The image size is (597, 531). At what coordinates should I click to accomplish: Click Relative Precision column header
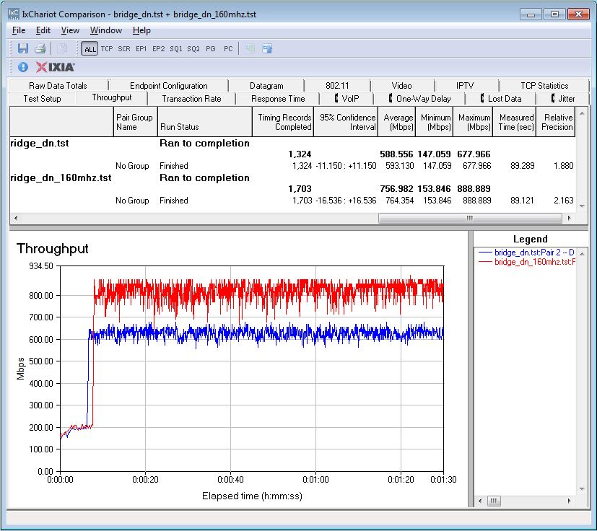click(556, 122)
